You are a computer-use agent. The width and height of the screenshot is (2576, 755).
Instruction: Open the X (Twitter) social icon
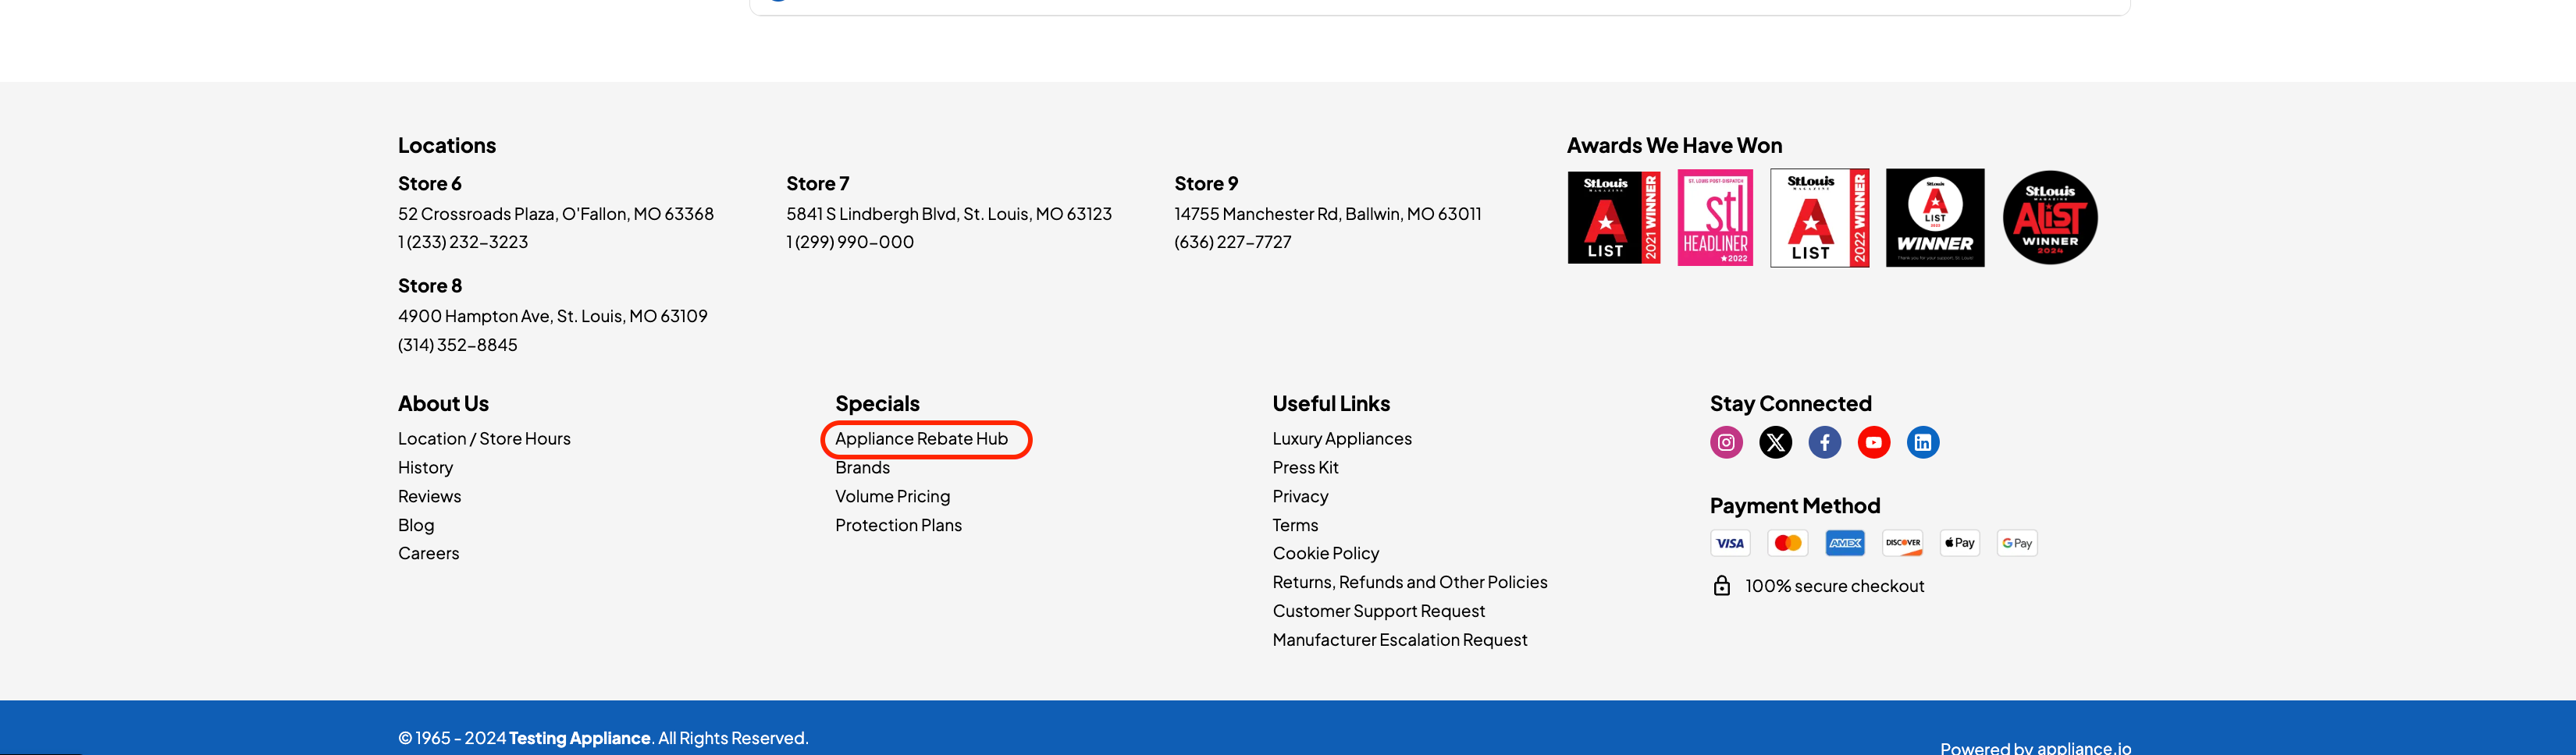[1775, 442]
